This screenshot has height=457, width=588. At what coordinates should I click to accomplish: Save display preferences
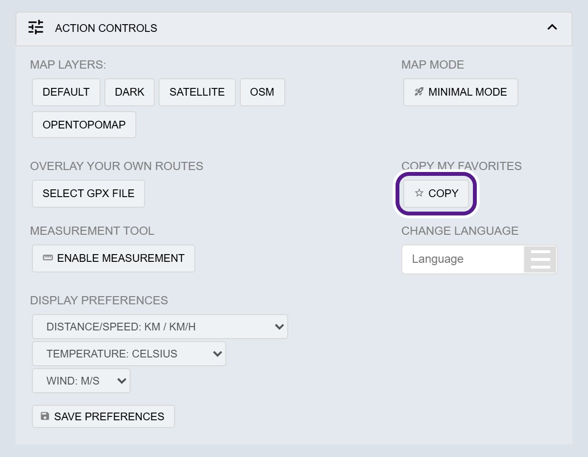103,416
